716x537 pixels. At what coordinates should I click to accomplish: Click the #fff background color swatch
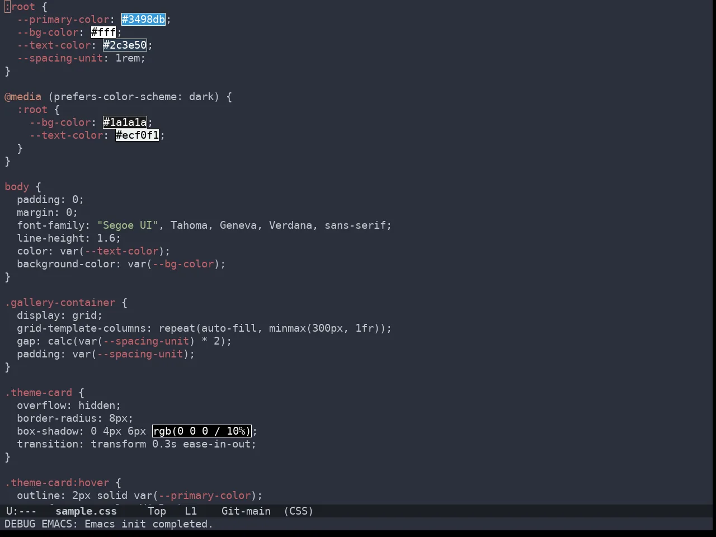tap(103, 32)
